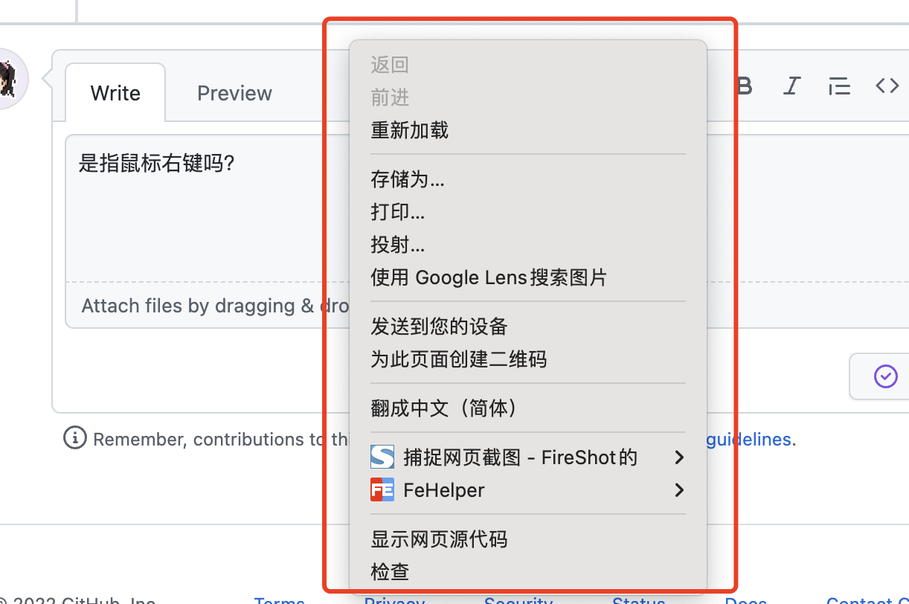Expand the FeHelper submenu chevron

pos(678,490)
